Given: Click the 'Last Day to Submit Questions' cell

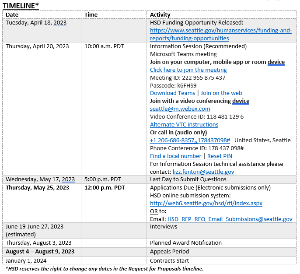Looking at the screenshot, I should pyautogui.click(x=188, y=179).
